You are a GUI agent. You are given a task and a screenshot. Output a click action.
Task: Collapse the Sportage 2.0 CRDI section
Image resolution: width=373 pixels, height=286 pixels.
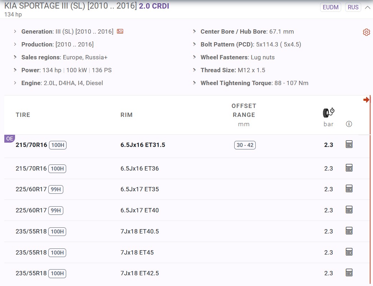(x=368, y=8)
